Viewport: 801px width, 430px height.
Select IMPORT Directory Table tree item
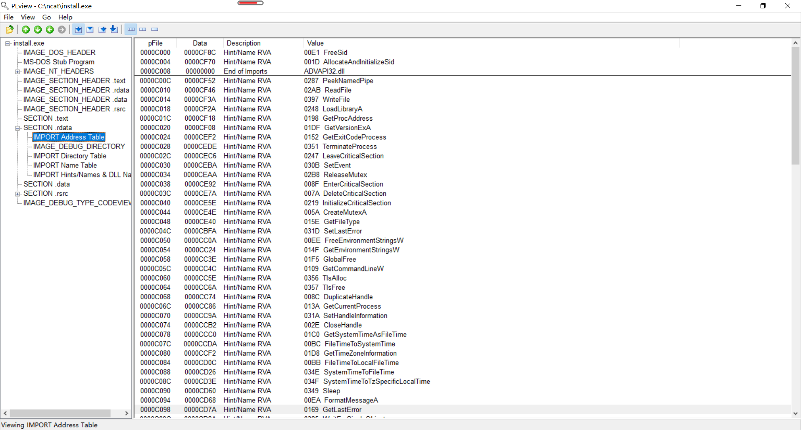point(70,156)
